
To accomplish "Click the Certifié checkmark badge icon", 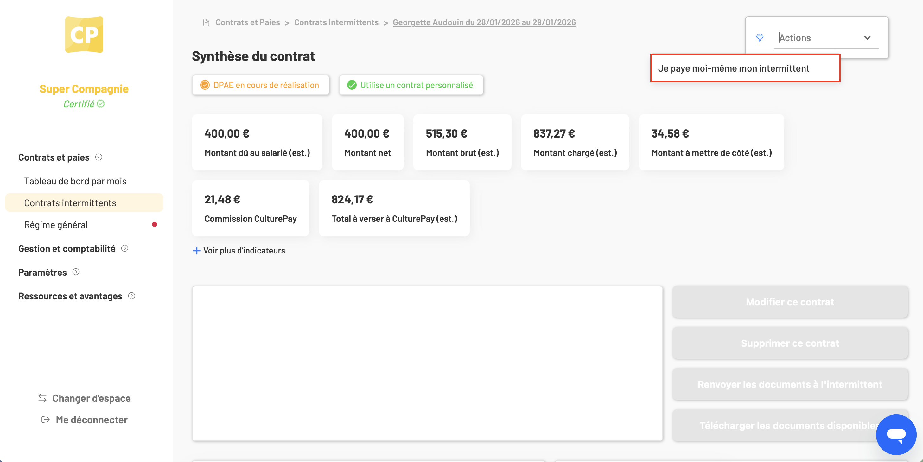I will click(x=101, y=104).
